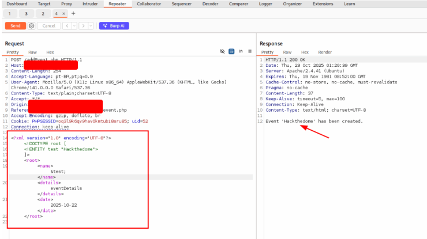
Task: Close Repeater tab 4 with the x
Action: (x=62, y=13)
